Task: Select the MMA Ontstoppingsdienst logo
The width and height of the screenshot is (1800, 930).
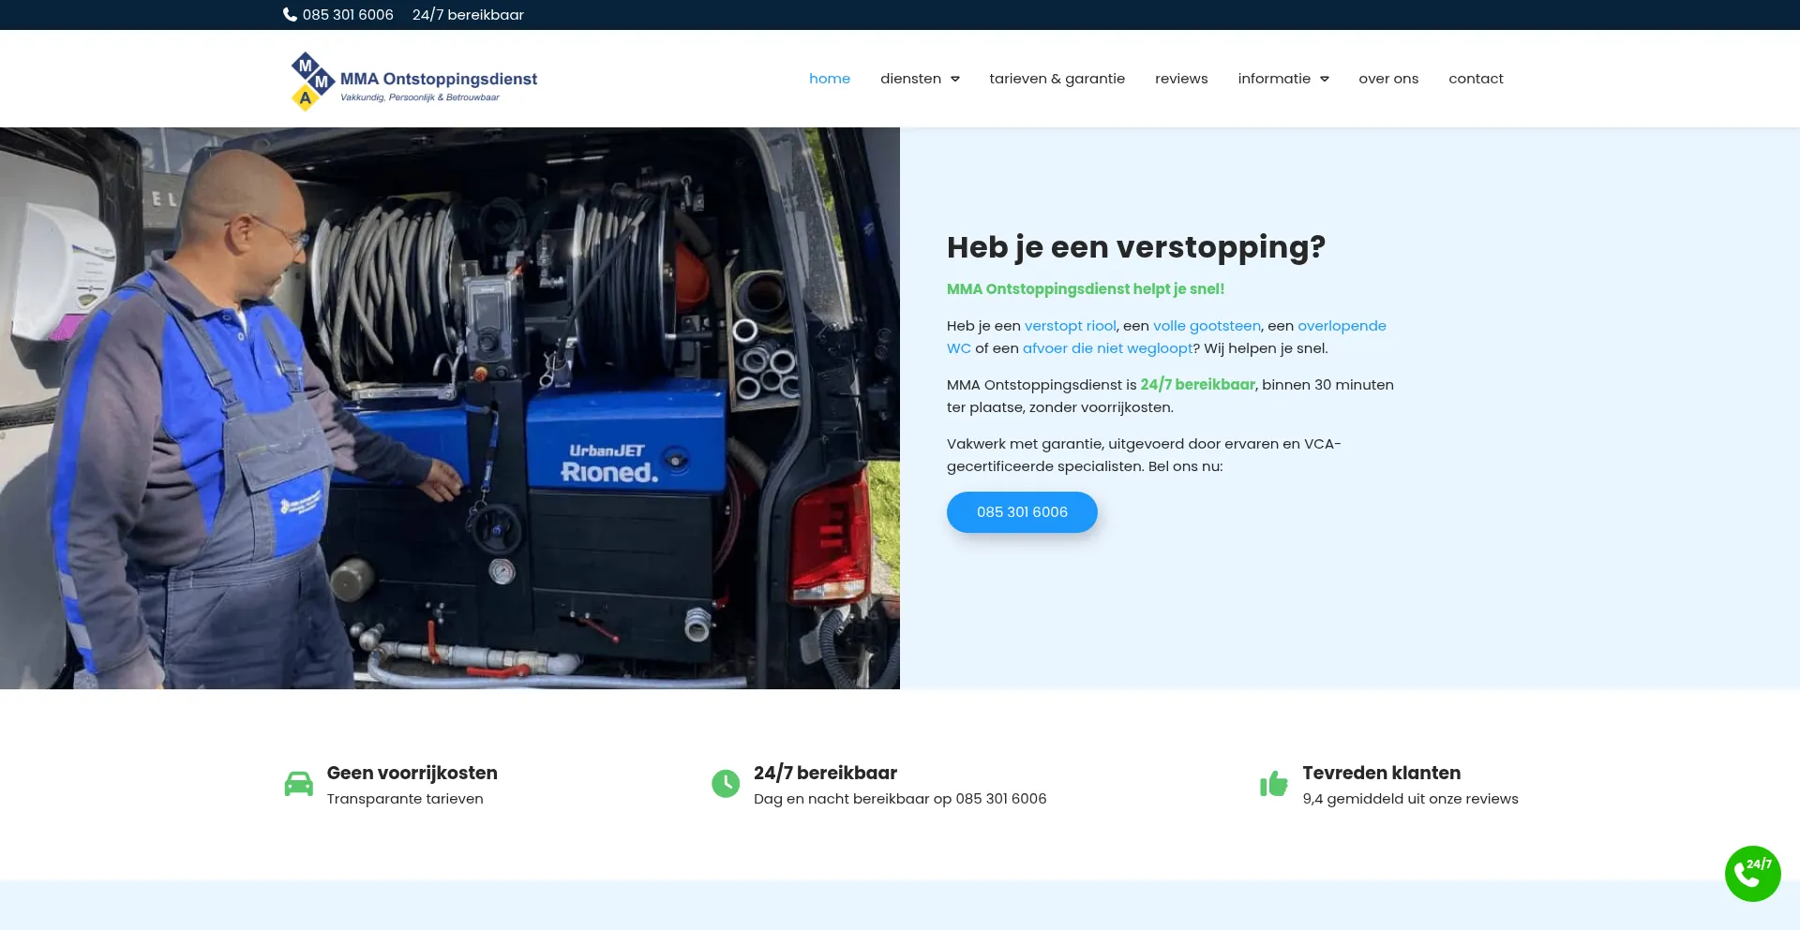Action: pyautogui.click(x=412, y=79)
